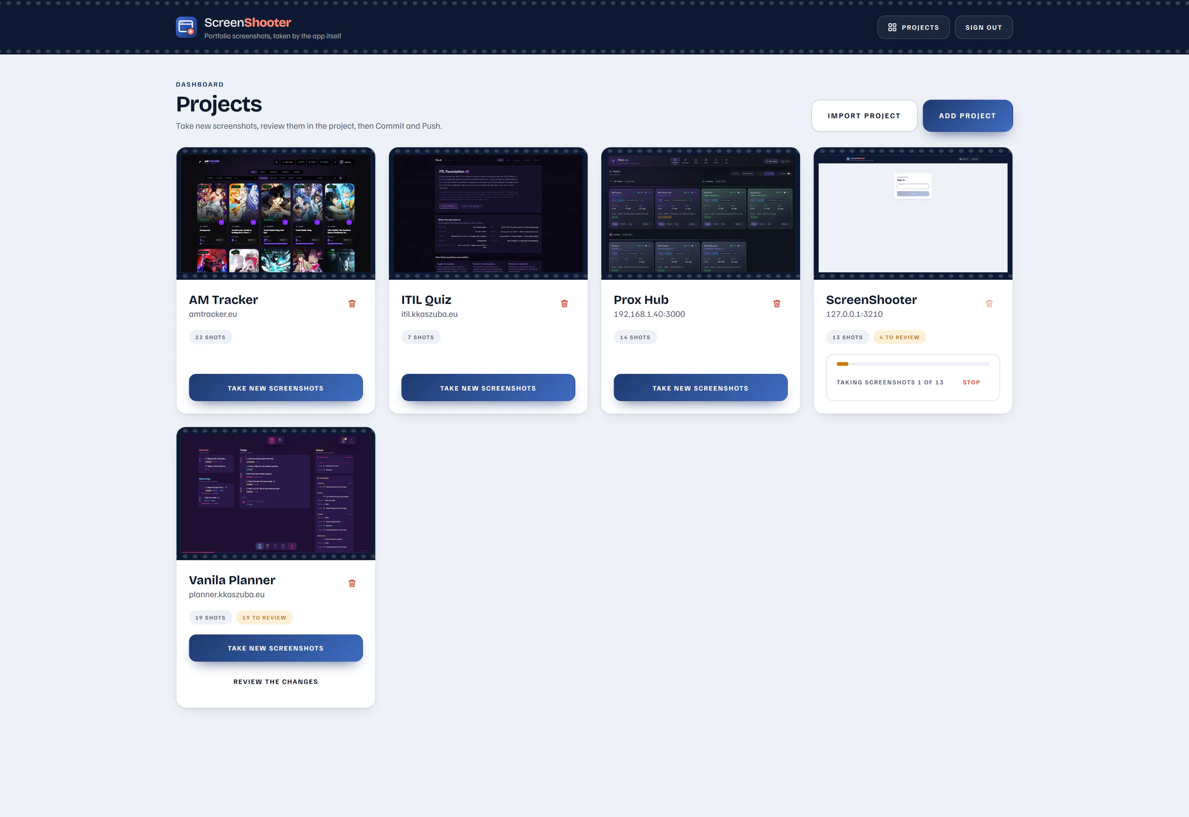The height and width of the screenshot is (817, 1189).
Task: Click the 19 TO REVIEW badge
Action: click(x=264, y=617)
